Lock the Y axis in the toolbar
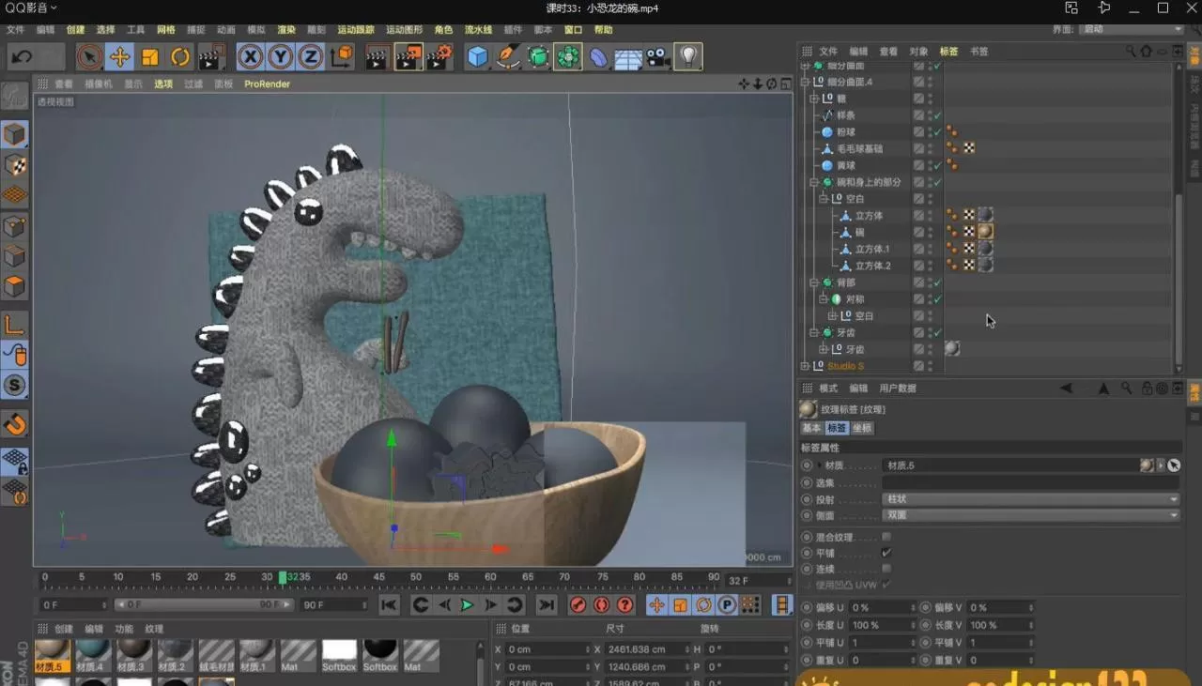This screenshot has height=686, width=1202. point(280,57)
